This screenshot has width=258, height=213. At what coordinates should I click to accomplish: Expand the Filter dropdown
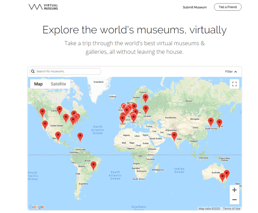(231, 72)
